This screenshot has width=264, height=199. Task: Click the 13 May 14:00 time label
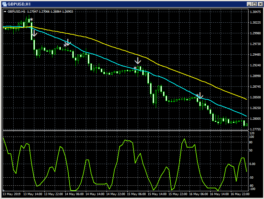pyautogui.click(x=33, y=194)
